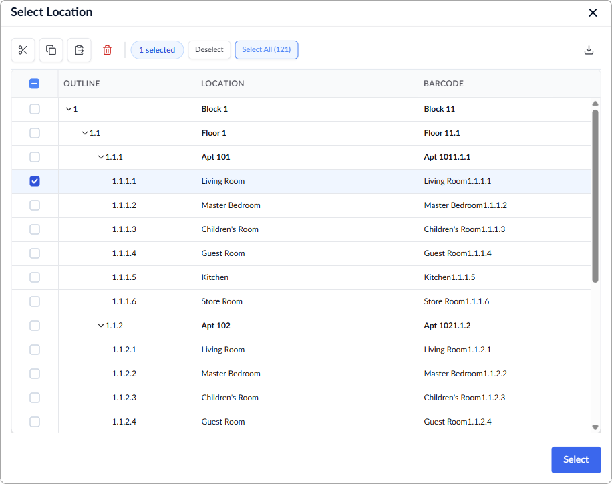
Task: Check the Apt 101 row checkbox
Action: tap(35, 157)
